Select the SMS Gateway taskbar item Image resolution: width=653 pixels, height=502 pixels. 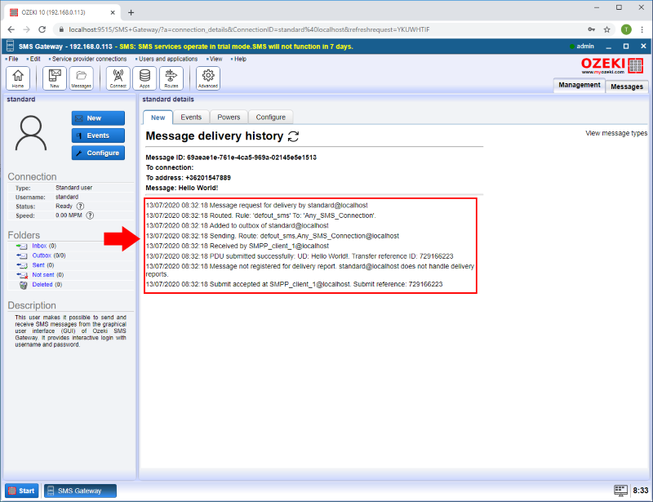(80, 491)
